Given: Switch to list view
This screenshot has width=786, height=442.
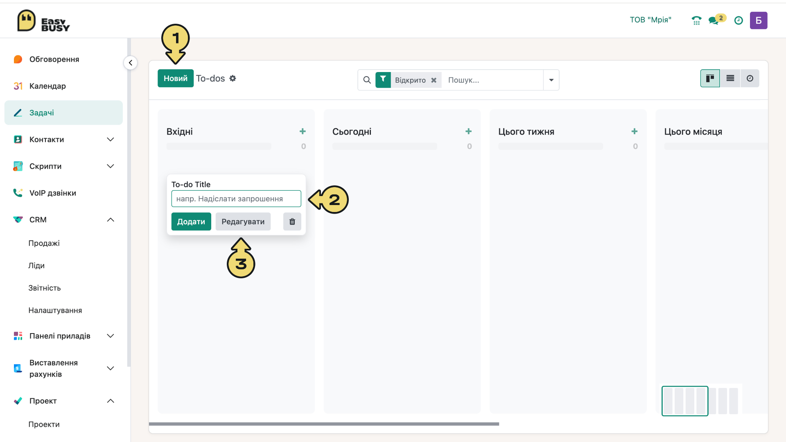Looking at the screenshot, I should pyautogui.click(x=730, y=78).
